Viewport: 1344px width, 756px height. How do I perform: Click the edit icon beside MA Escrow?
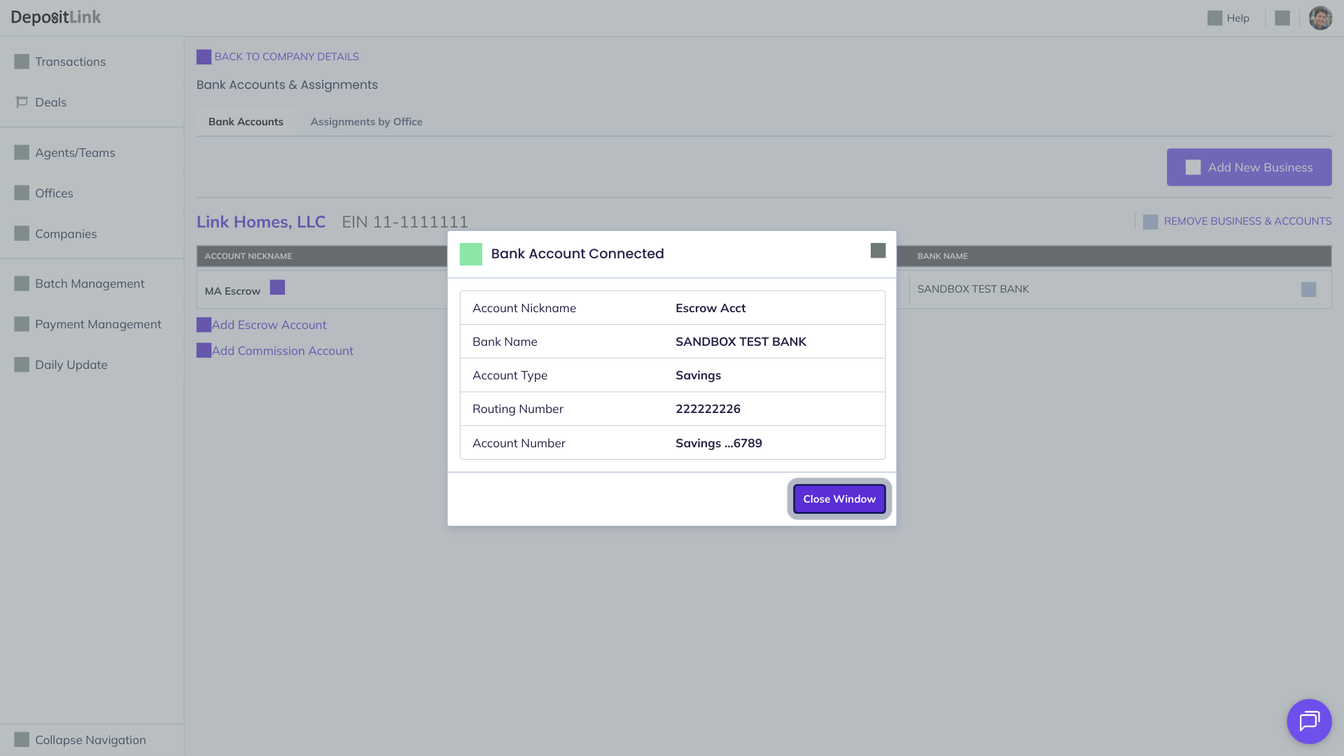277,288
